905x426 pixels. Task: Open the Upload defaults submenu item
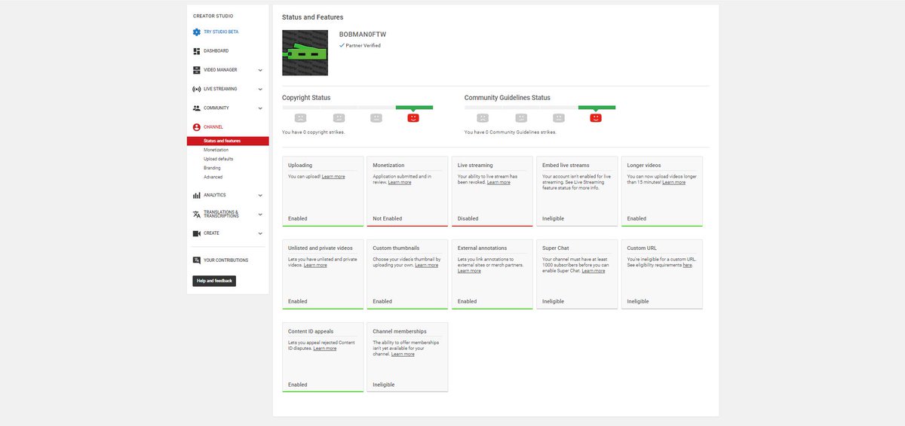pos(218,159)
